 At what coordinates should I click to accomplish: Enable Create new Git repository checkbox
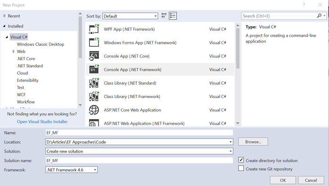coord(241,169)
